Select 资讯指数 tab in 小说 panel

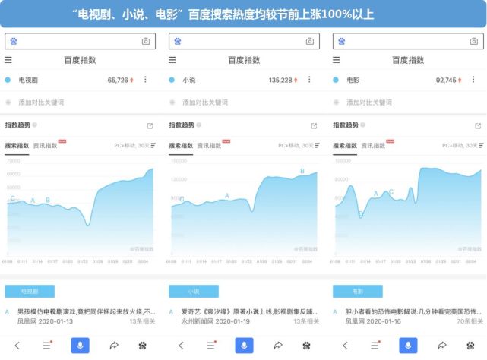tap(210, 146)
